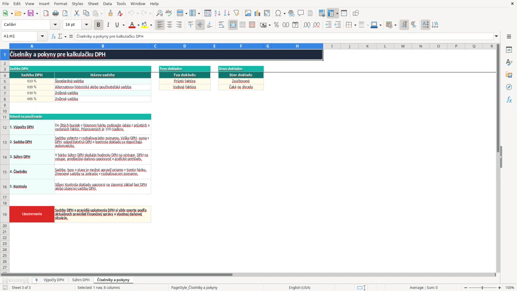Select column K header
Image resolution: width=517 pixels, height=291 pixels.
click(368, 46)
